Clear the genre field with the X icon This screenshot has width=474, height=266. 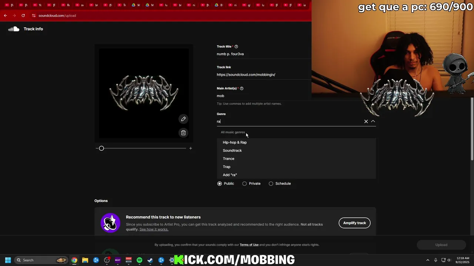pos(366,121)
